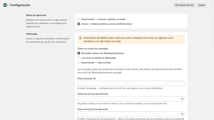Select Activo mode radio button
This screenshot has width=214, height=120.
click(79, 24)
